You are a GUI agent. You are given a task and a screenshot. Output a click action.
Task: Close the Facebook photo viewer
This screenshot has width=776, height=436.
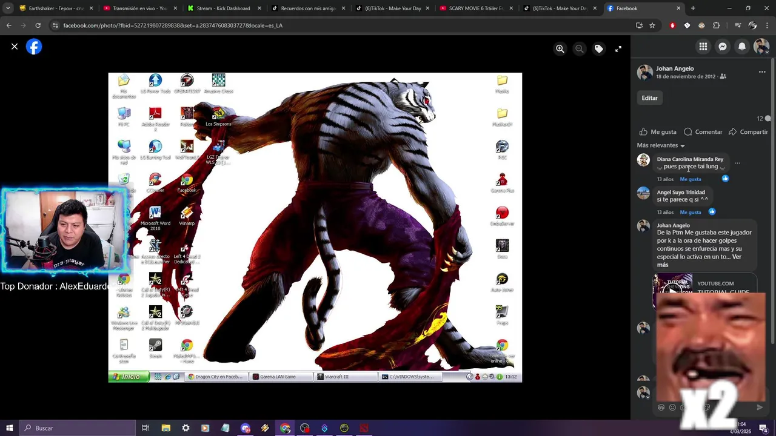pyautogui.click(x=15, y=47)
